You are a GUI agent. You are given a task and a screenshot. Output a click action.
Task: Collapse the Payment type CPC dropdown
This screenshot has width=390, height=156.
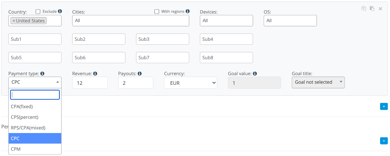[35, 82]
